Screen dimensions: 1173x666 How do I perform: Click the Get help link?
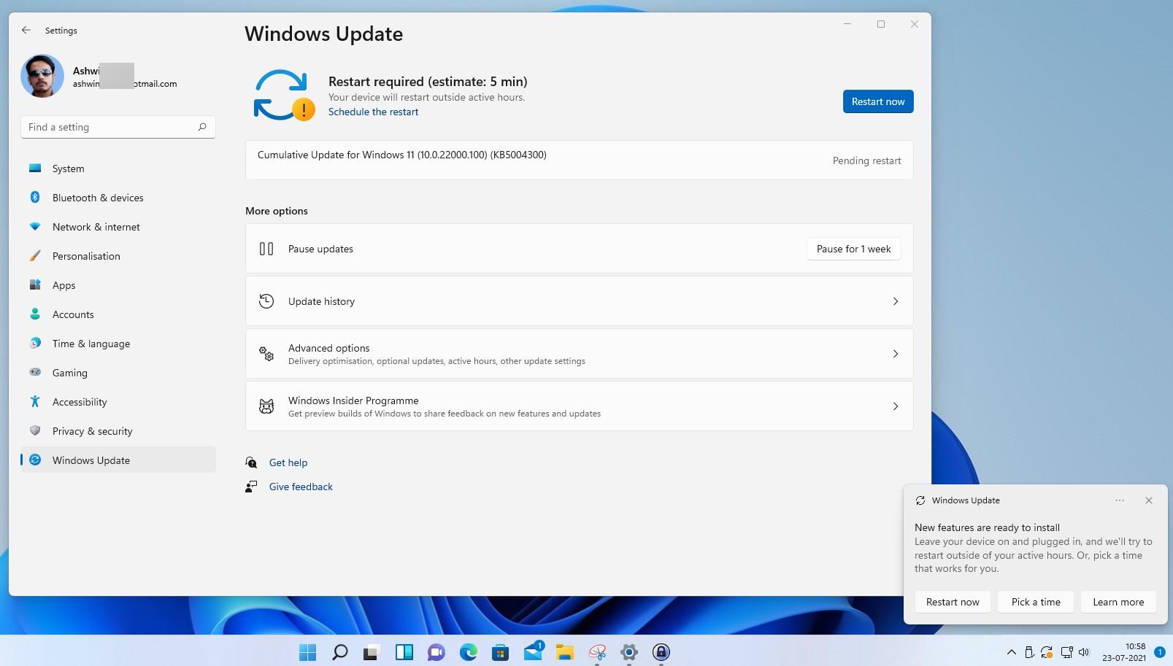click(x=288, y=462)
